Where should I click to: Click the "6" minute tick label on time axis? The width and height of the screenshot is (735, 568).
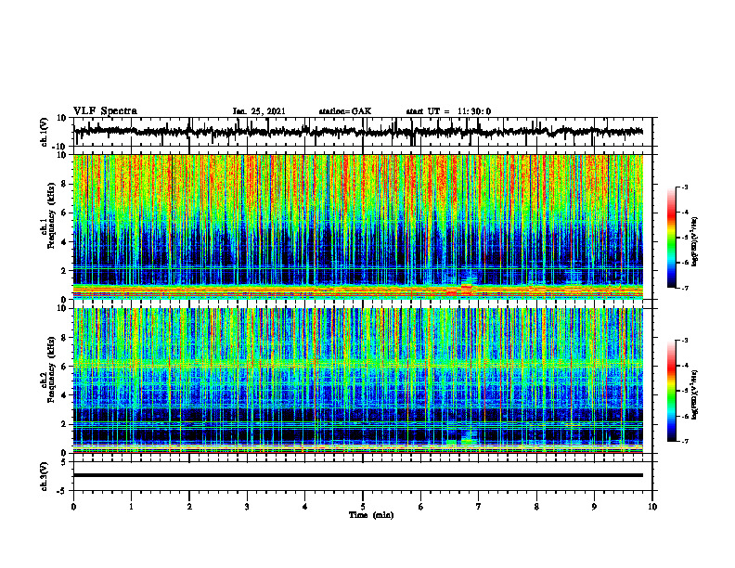[x=421, y=507]
